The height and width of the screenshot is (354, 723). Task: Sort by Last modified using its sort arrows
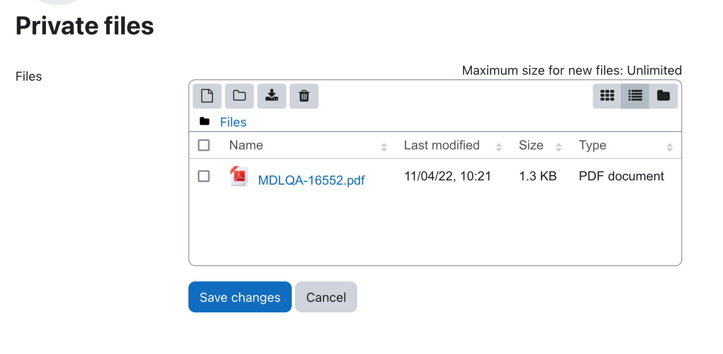pyautogui.click(x=499, y=147)
